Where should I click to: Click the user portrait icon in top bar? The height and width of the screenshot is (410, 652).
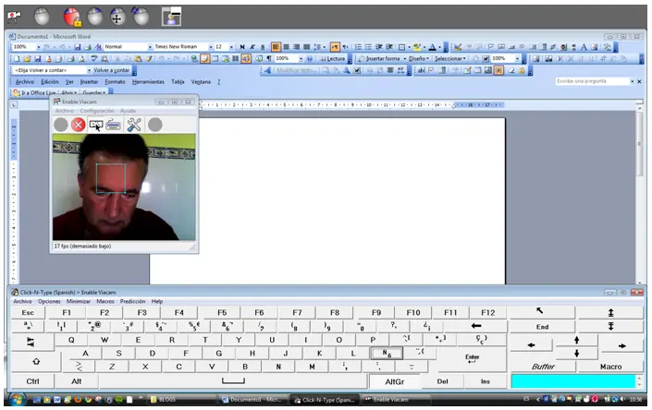(171, 17)
